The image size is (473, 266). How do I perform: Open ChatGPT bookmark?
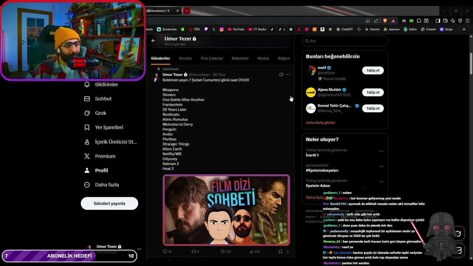coord(344,29)
